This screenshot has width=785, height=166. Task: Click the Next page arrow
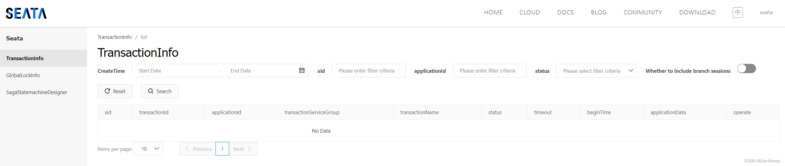coord(250,149)
